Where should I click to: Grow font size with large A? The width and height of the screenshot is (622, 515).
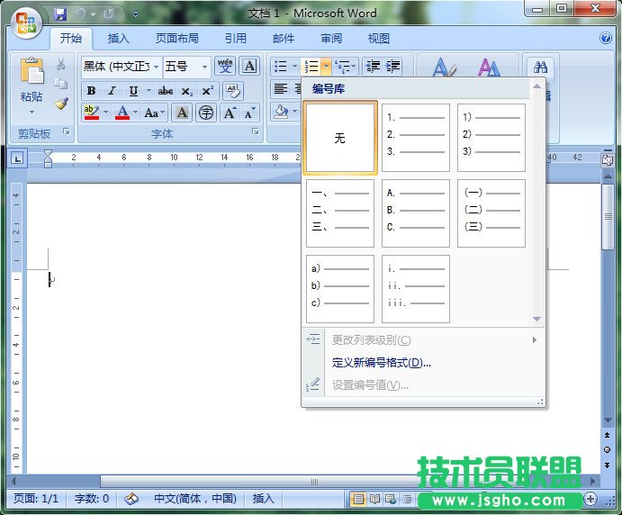[230, 113]
